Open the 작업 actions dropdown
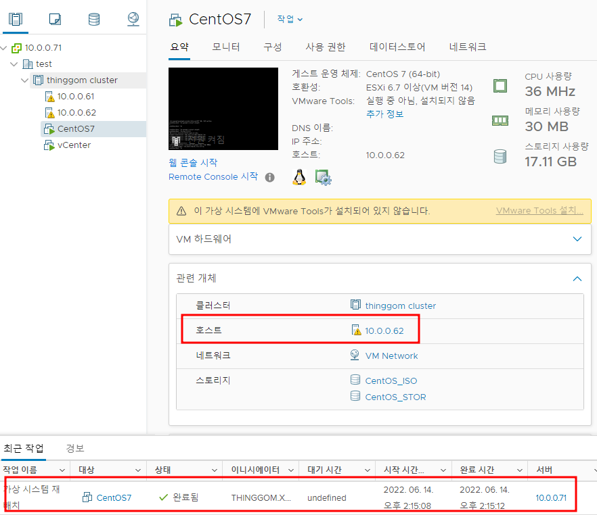597x515 pixels. 290,19
